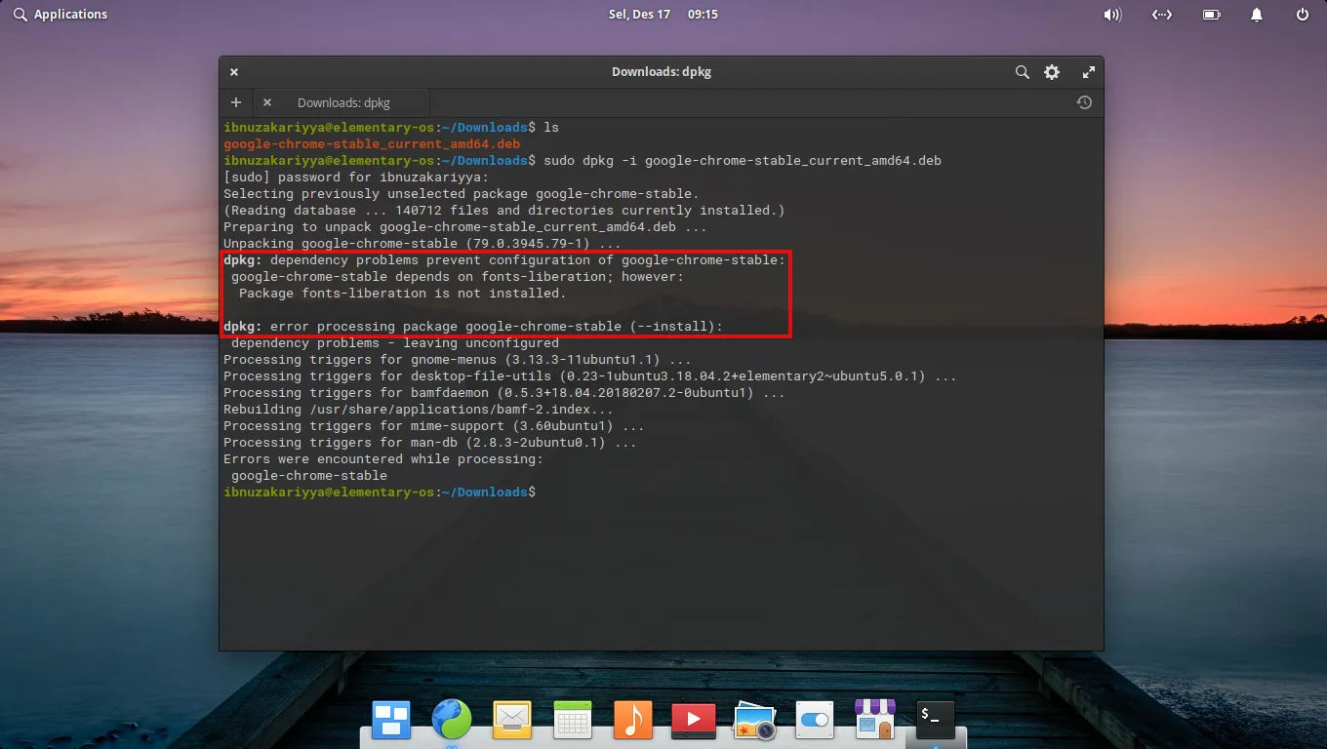Click 'Preparing to unpack' line
This screenshot has height=749, width=1327.
[465, 227]
